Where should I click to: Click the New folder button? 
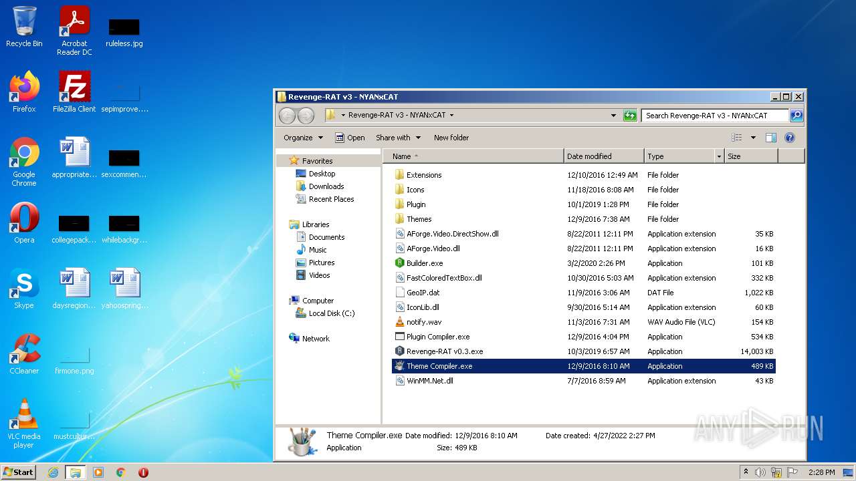[x=451, y=138]
